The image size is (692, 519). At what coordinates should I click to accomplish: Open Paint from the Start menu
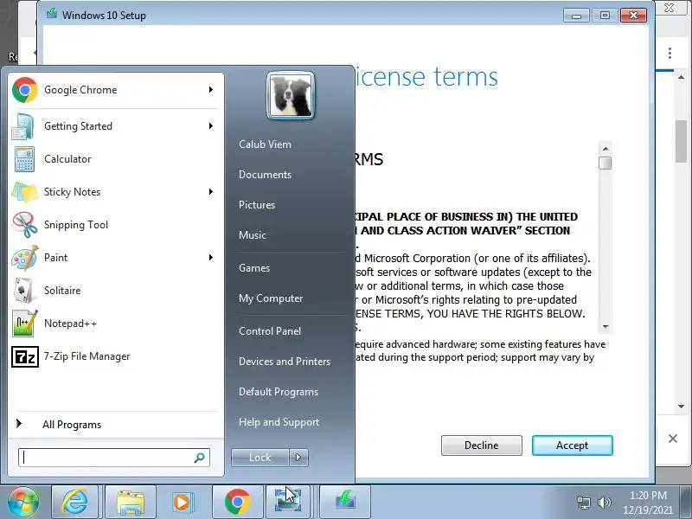115,258
